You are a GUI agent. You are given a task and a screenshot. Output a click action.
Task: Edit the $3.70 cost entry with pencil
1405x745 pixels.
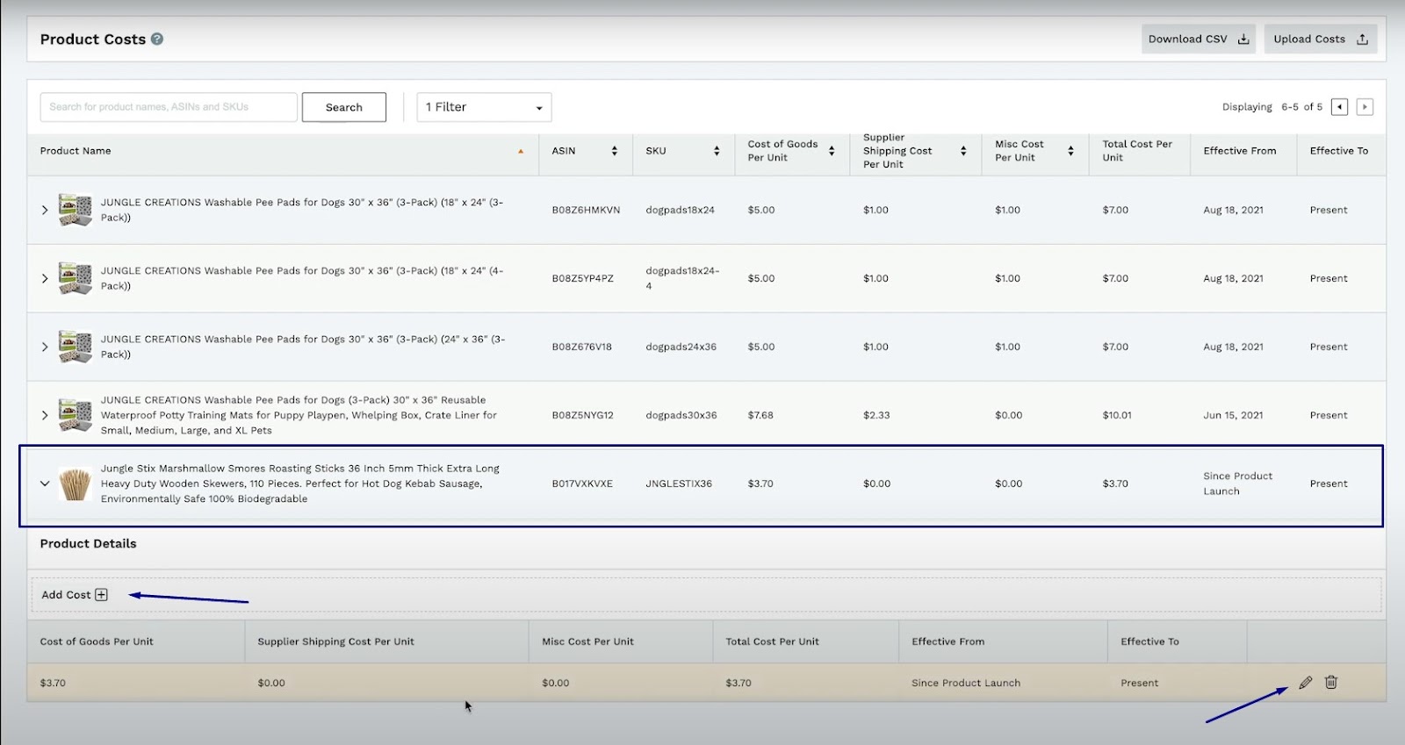pyautogui.click(x=1306, y=683)
